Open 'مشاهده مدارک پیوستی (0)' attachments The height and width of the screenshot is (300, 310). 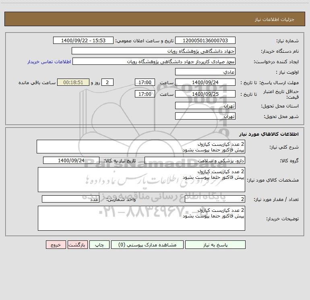tap(147, 244)
